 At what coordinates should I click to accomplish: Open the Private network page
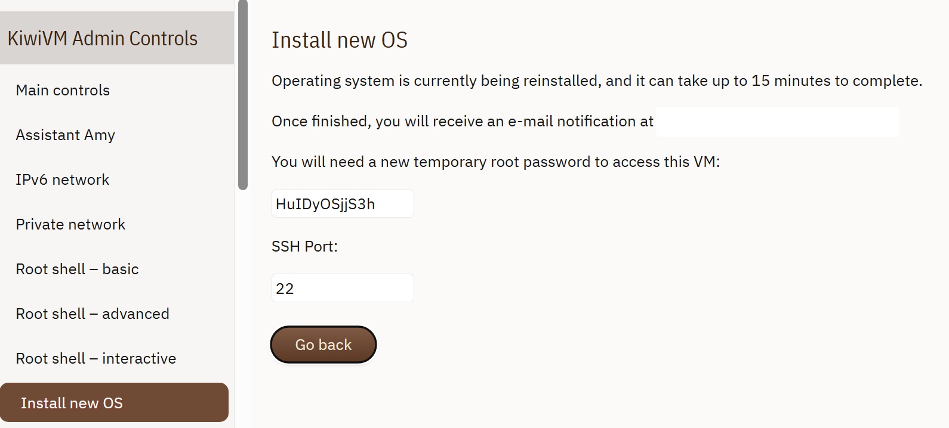(x=70, y=225)
